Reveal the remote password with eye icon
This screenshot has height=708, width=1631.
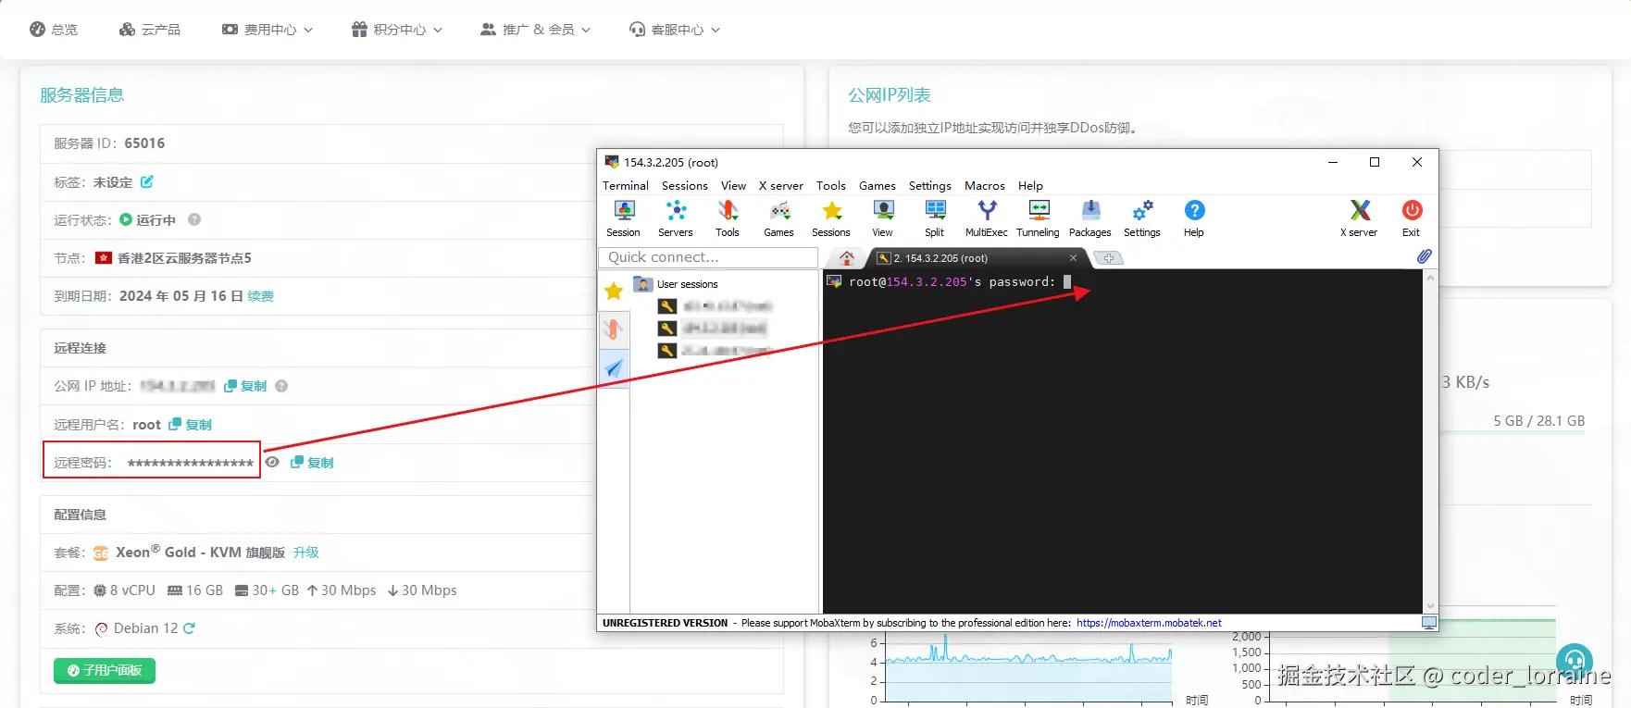[272, 462]
